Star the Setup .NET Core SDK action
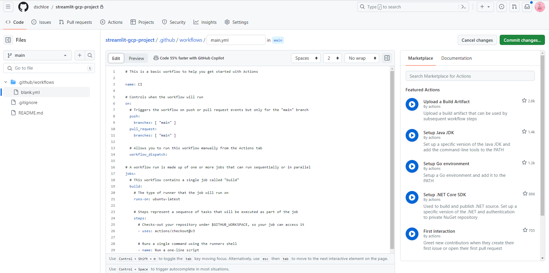 (x=525, y=194)
